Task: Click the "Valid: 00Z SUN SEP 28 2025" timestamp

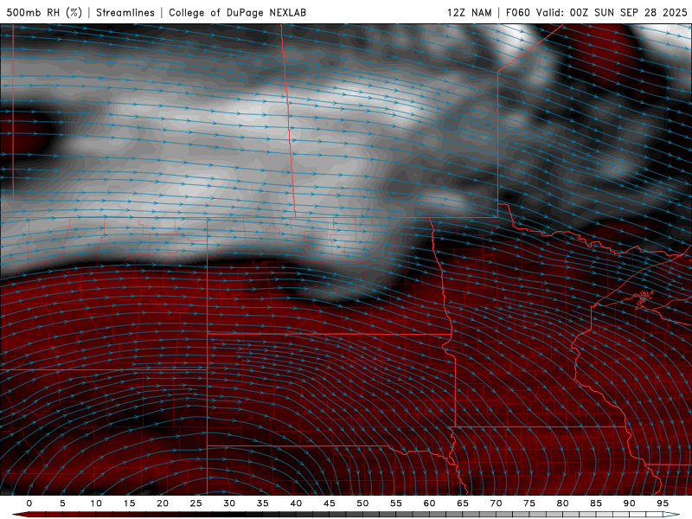Action: tap(612, 12)
